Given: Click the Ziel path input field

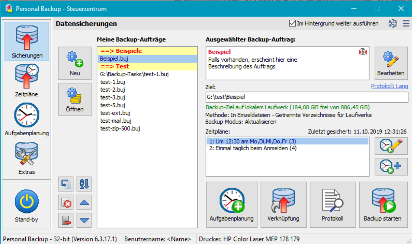Looking at the screenshot, I should 306,97.
